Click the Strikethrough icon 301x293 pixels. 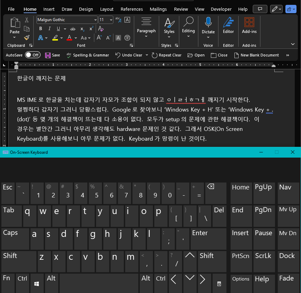[73, 29]
